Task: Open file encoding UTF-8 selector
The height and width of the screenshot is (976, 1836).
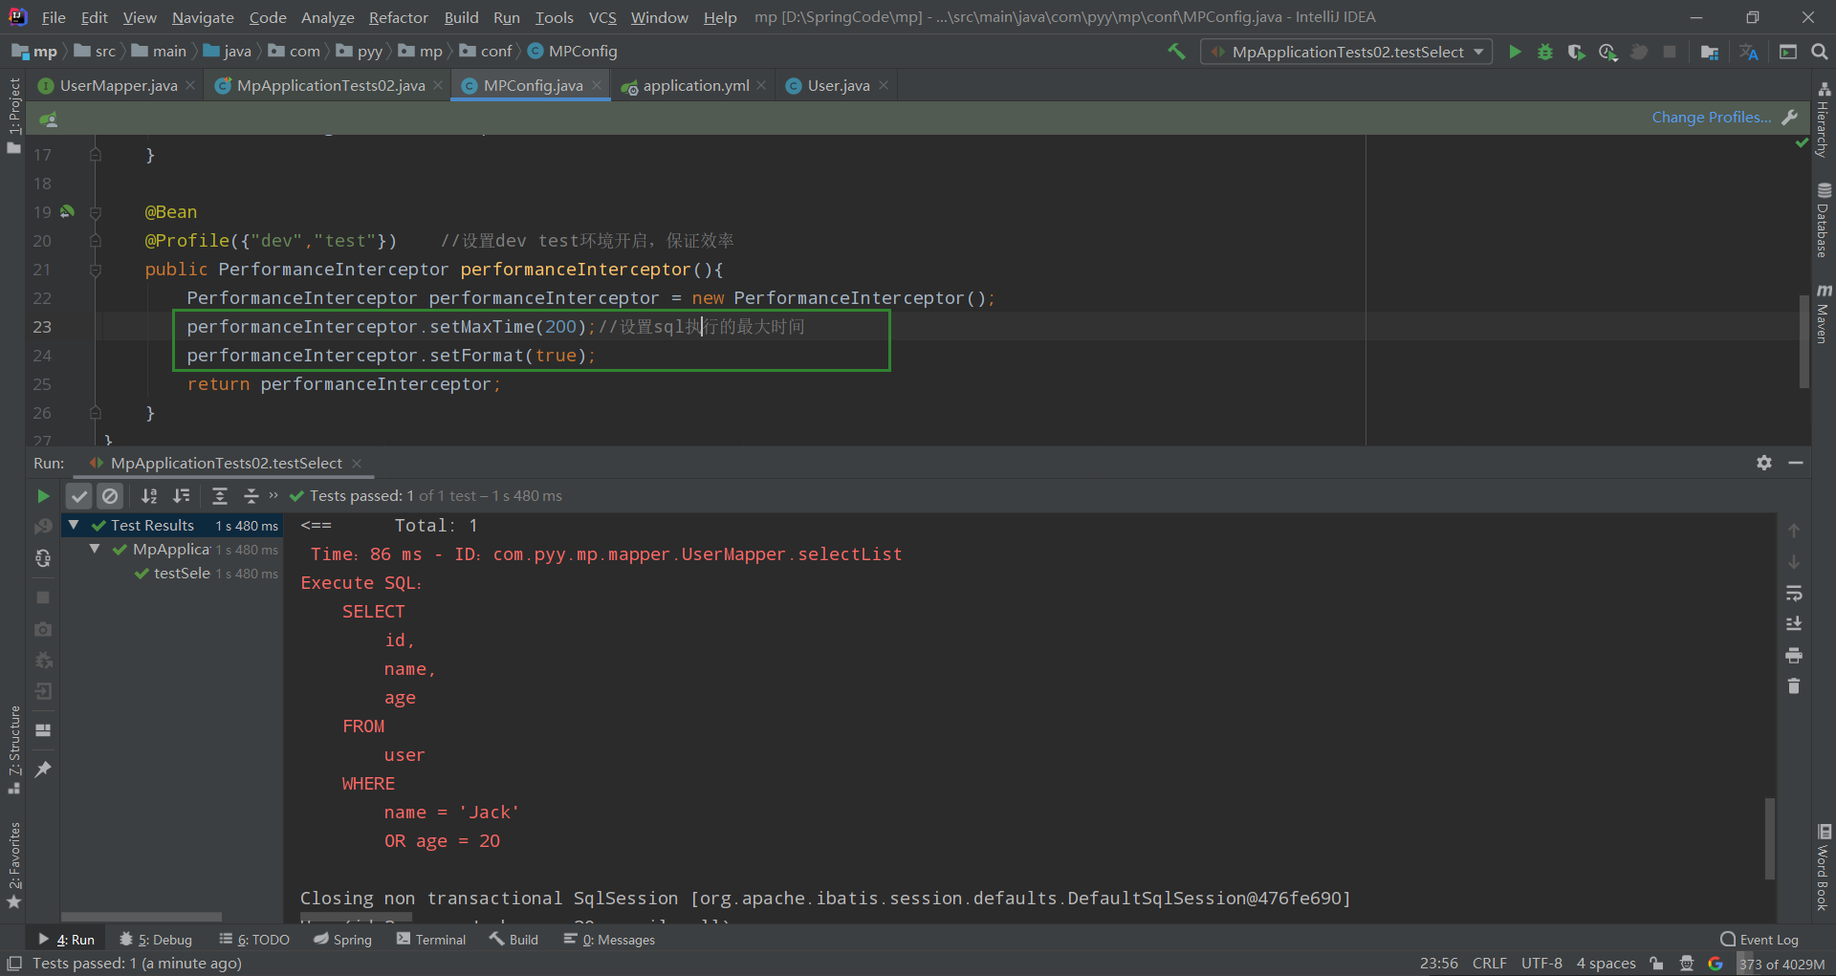Action: coord(1541,963)
